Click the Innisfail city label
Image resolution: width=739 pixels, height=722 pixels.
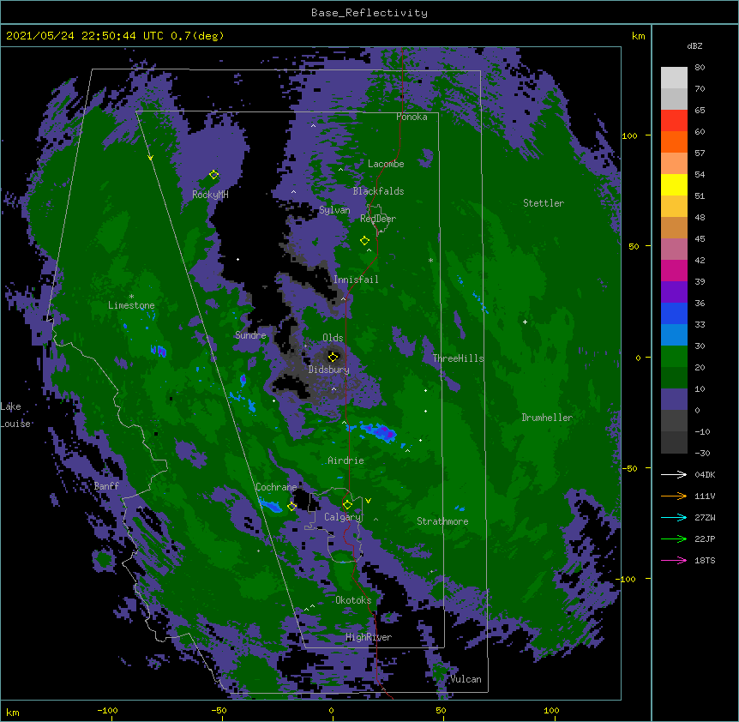tap(356, 280)
